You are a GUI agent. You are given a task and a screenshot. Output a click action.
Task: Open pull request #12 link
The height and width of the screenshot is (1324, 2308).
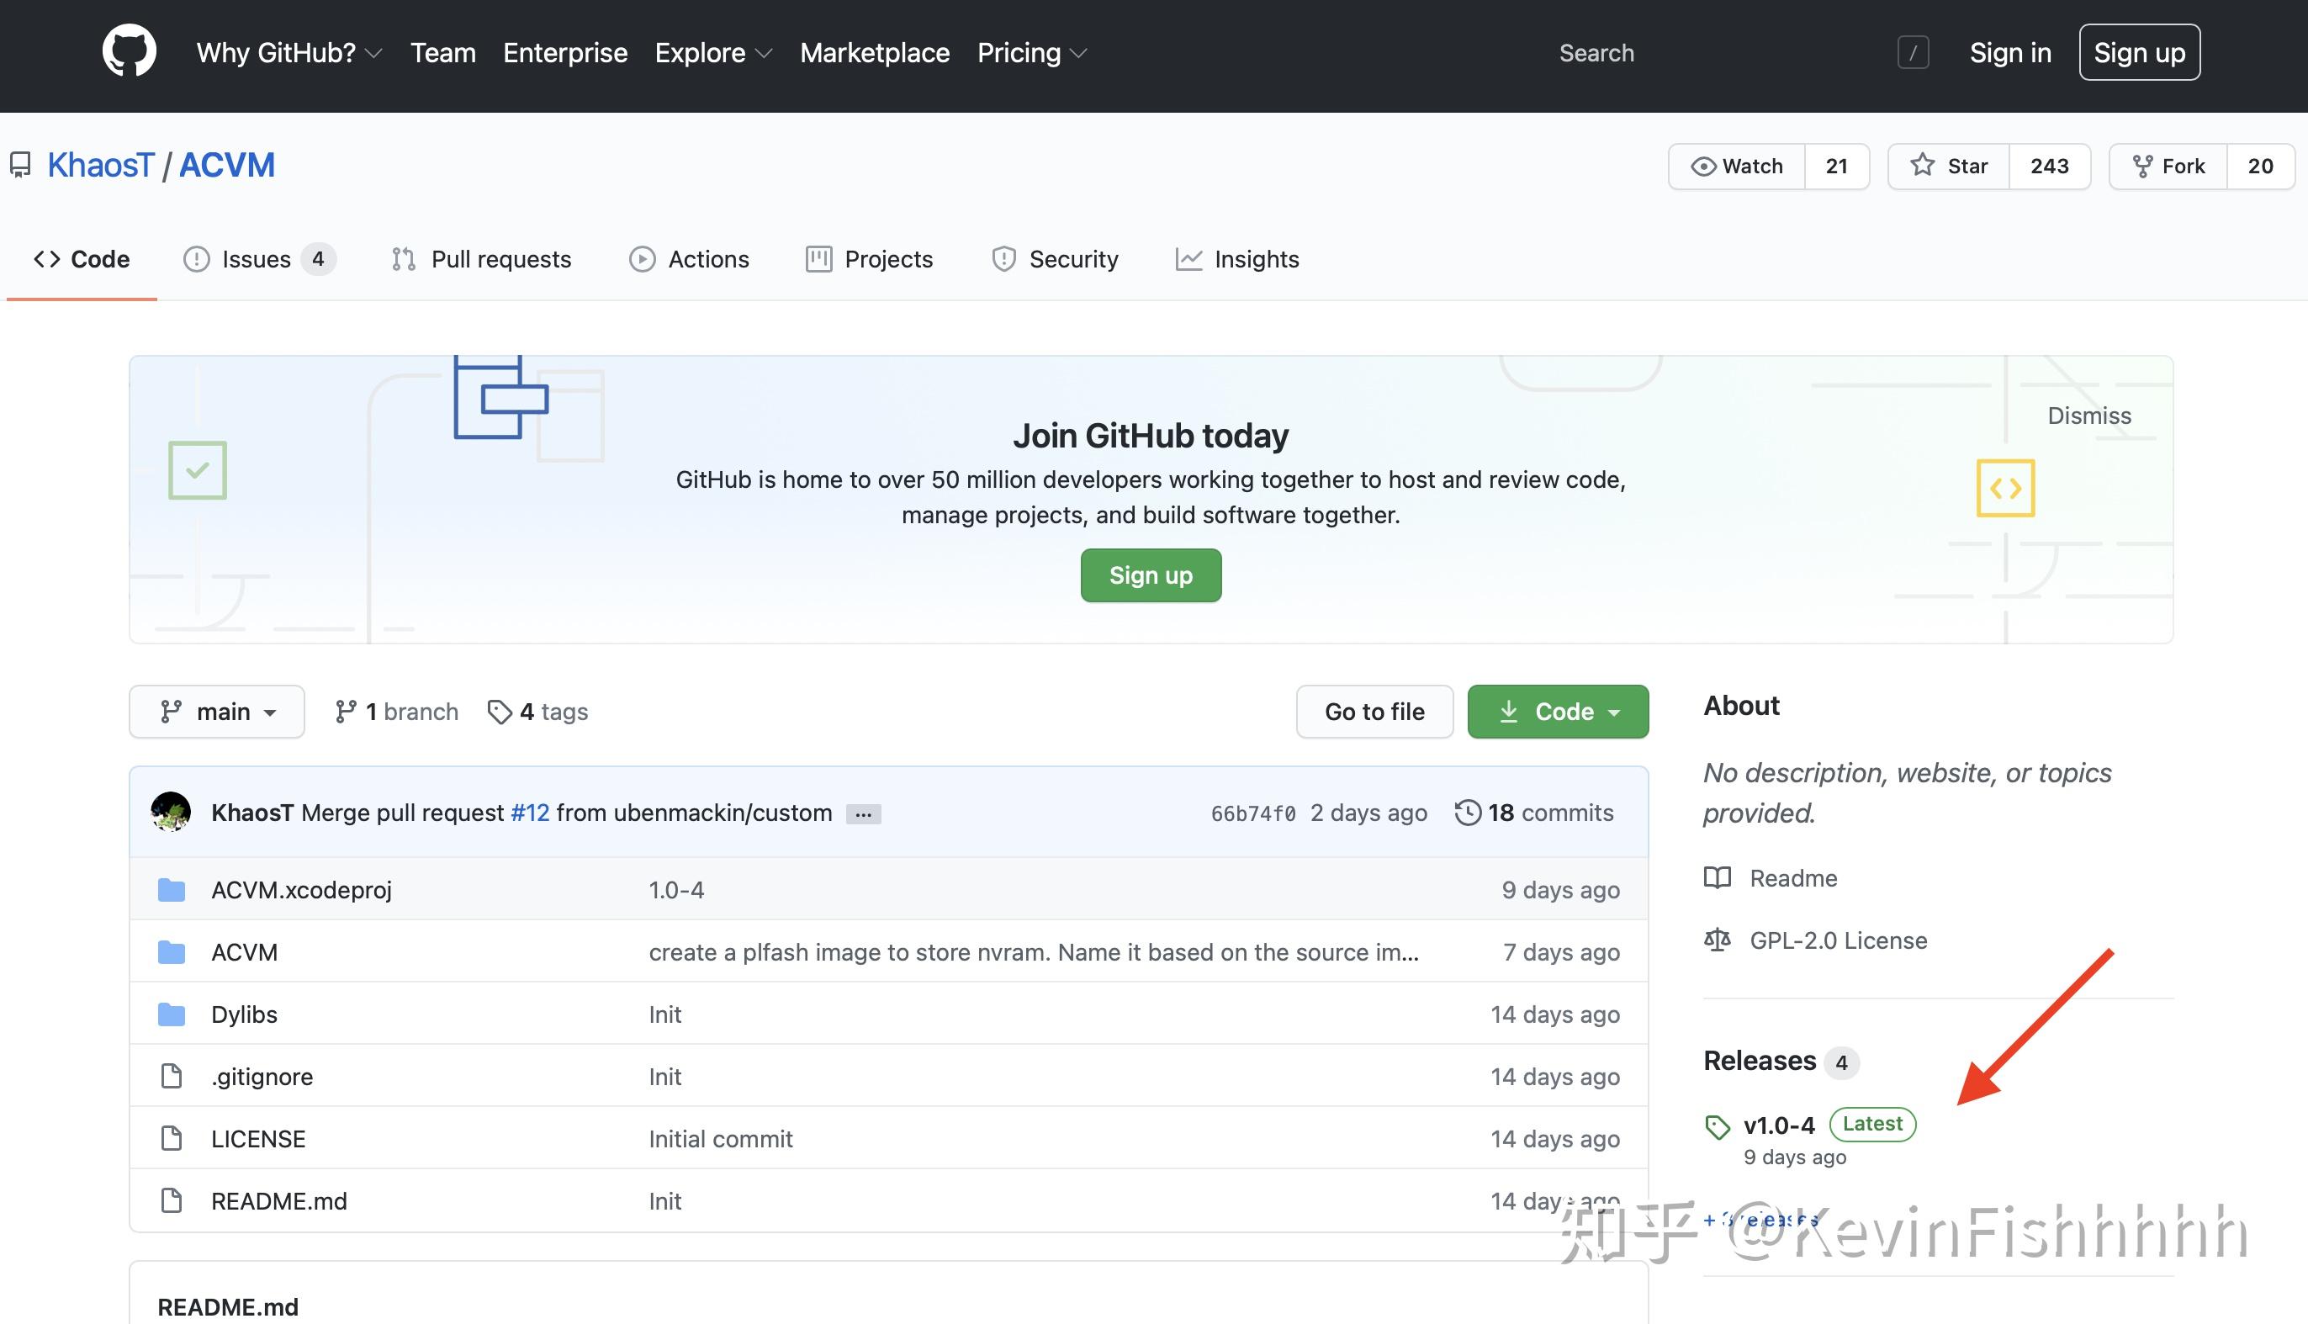[x=530, y=812]
